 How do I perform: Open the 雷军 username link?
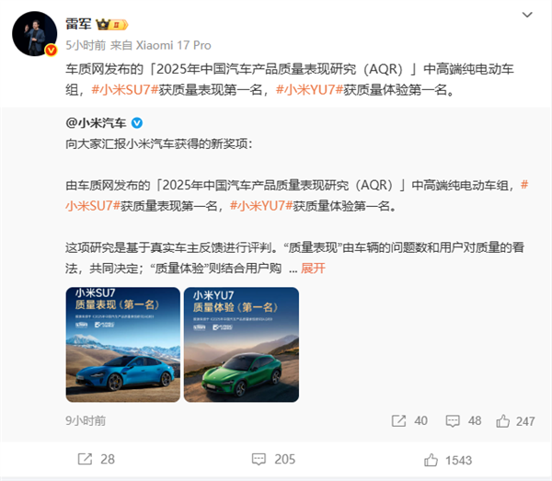click(x=78, y=24)
